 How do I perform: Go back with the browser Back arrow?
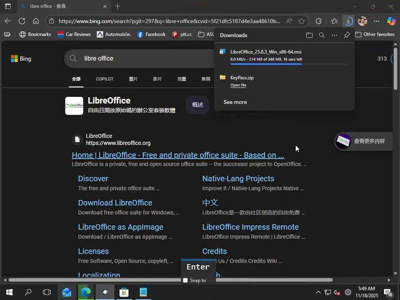tap(8, 21)
